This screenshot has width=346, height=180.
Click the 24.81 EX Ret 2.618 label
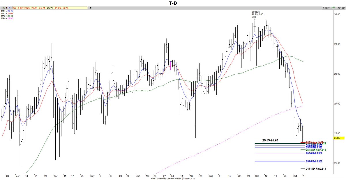coord(315,168)
